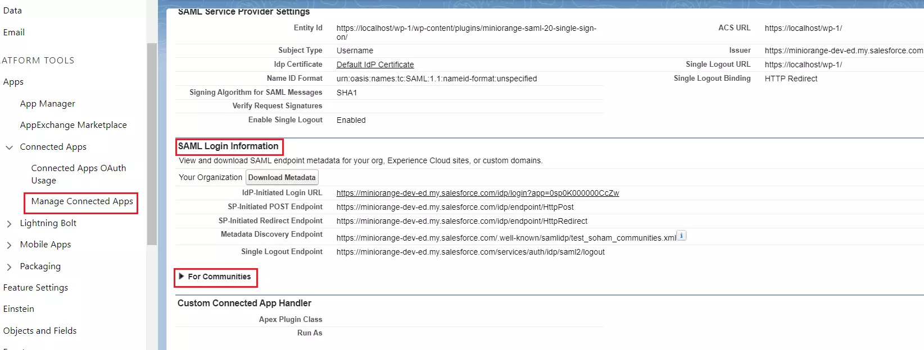Click the sidebar vertical scrollbar

(x=152, y=144)
